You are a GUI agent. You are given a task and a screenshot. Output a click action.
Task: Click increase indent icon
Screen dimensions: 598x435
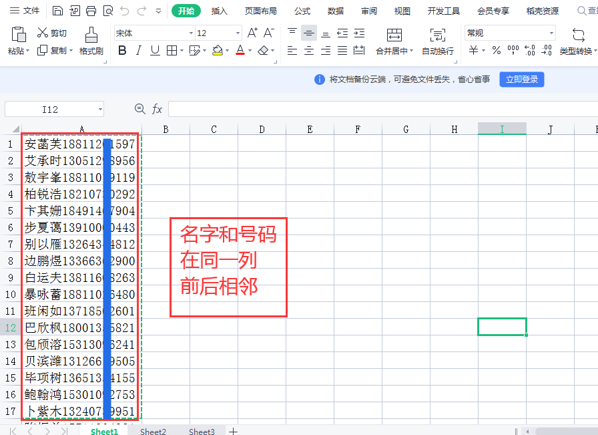coord(359,33)
